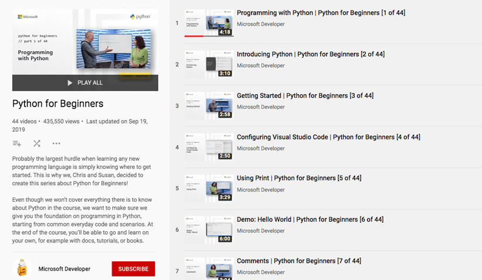Open the Comments video 7 thumbnail
482x280 pixels.
click(209, 269)
